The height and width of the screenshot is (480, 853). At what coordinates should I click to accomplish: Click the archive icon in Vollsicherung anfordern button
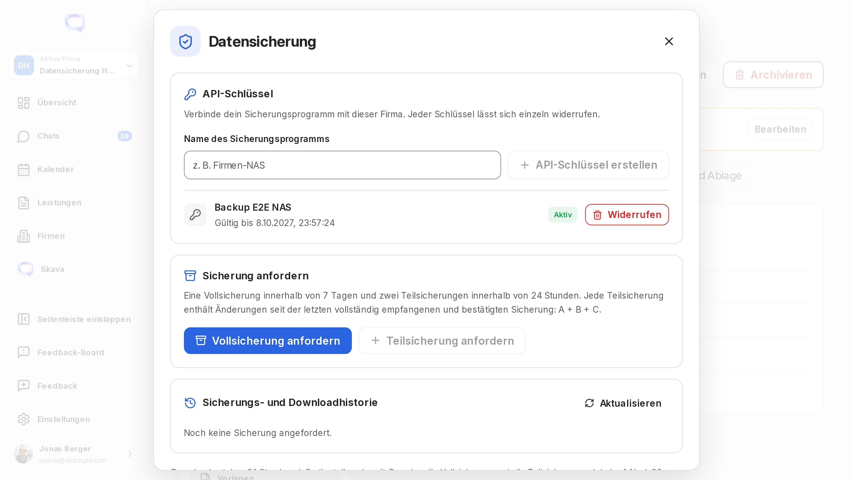pyautogui.click(x=201, y=340)
